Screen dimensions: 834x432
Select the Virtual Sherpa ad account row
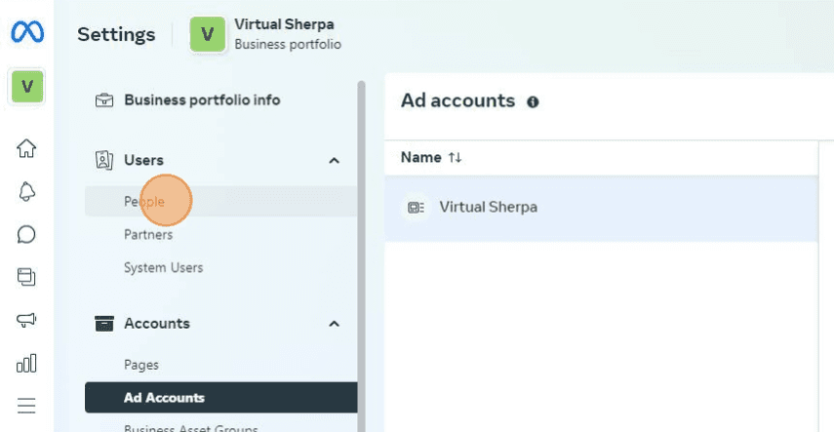pyautogui.click(x=601, y=208)
